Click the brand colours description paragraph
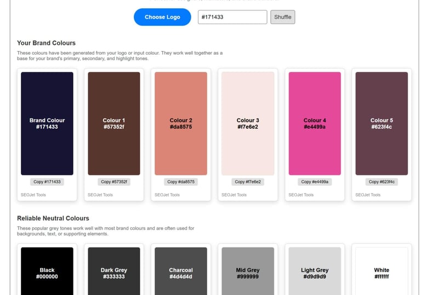 [120, 55]
